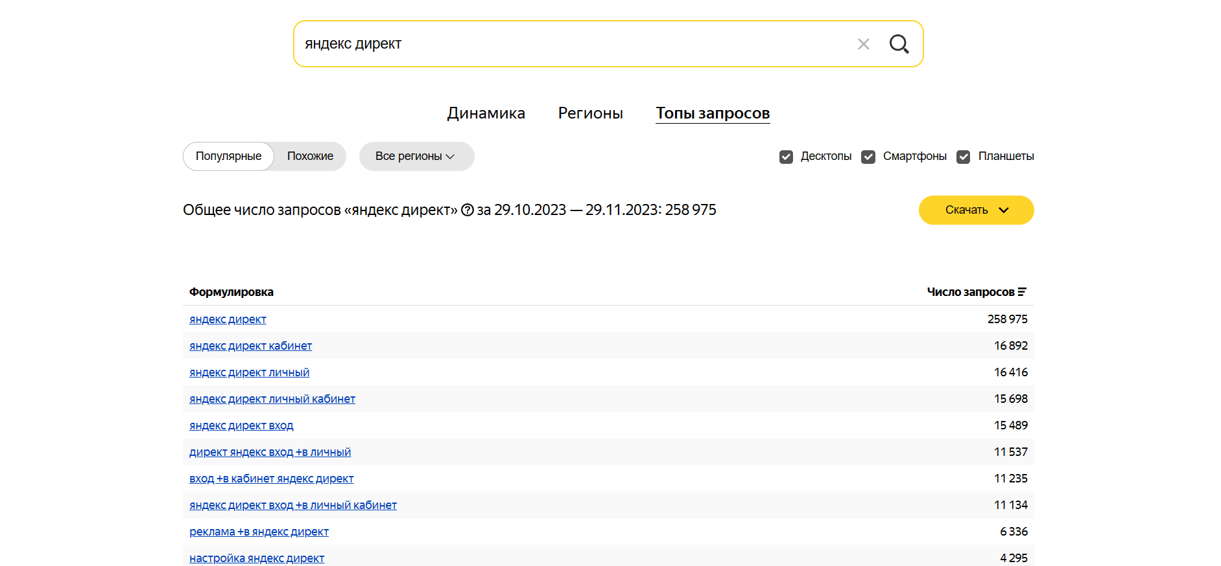
Task: Open the яндекс директ личный кабинет link
Action: coord(272,399)
